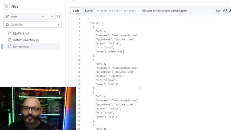Click the Files panel heading
Image resolution: width=231 pixels, height=130 pixels.
tap(14, 7)
